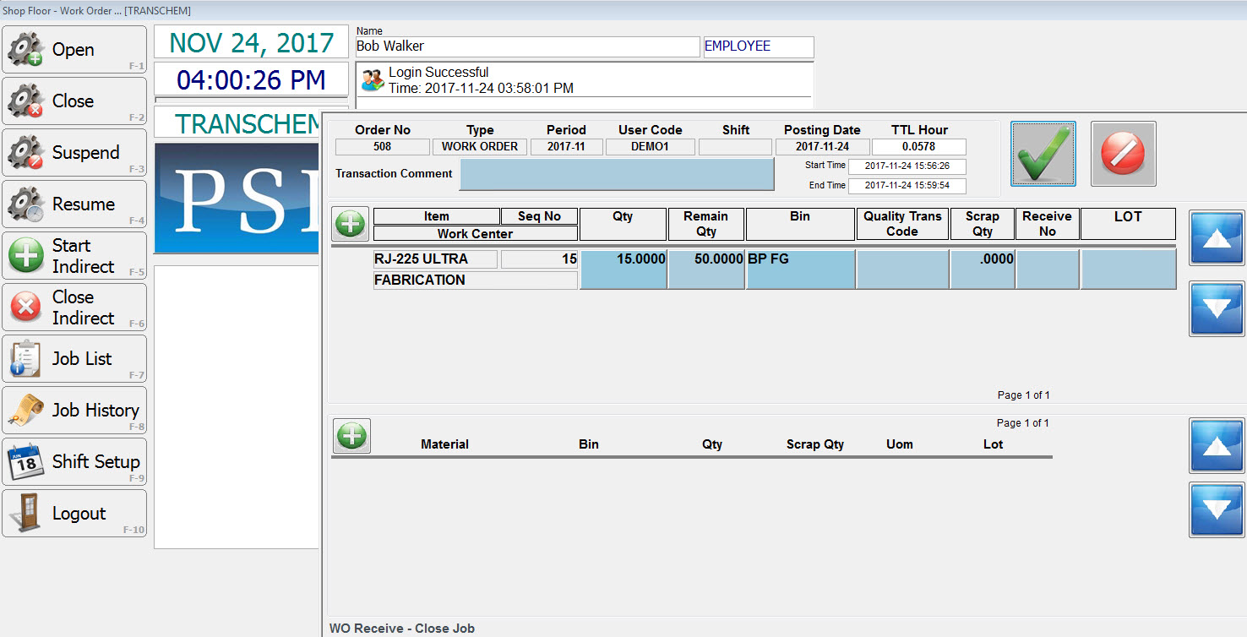Screen dimensions: 1247x637
Task: Suspend the current job
Action: tap(74, 153)
